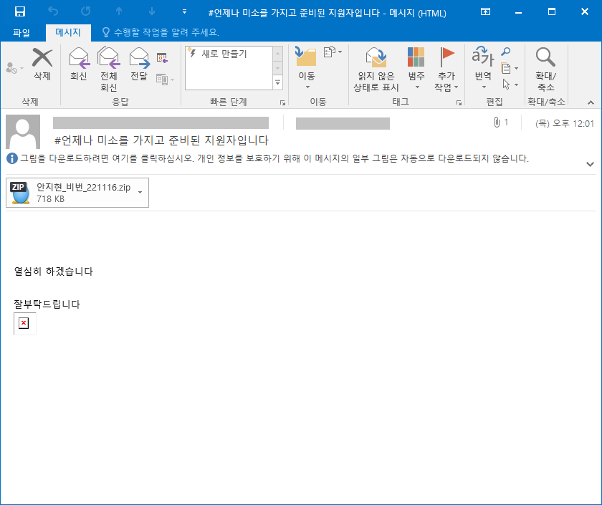Expand the quick steps gallery list

click(277, 83)
